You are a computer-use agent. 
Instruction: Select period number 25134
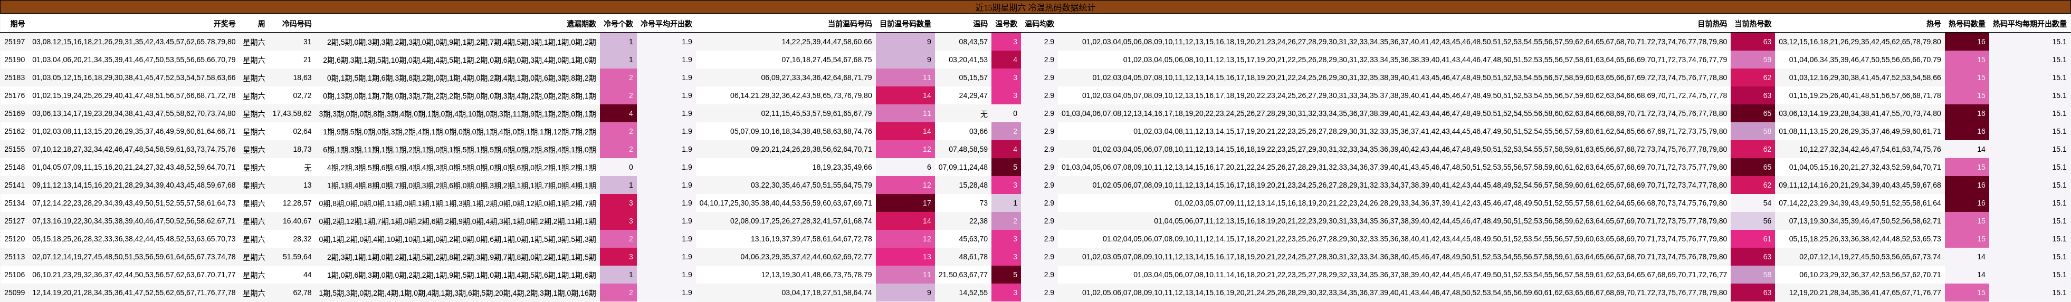pos(14,203)
